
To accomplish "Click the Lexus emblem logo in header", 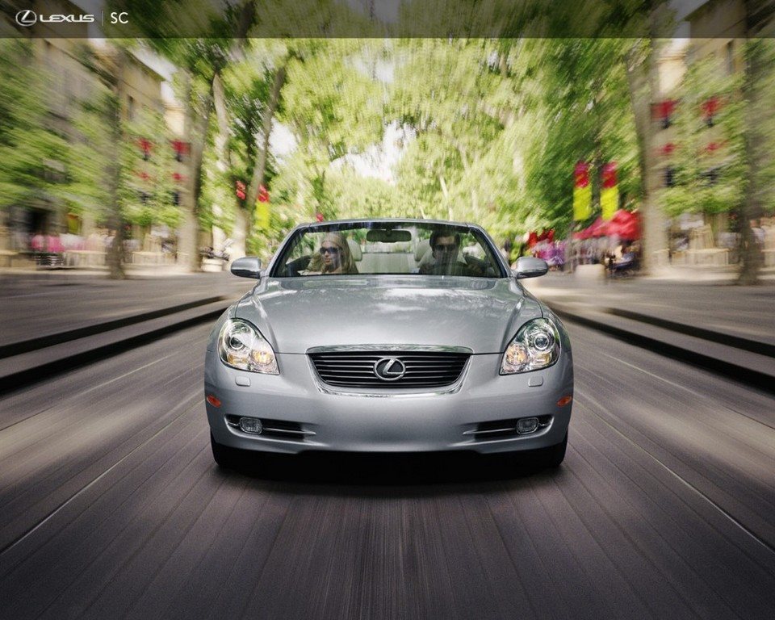I will [x=26, y=19].
